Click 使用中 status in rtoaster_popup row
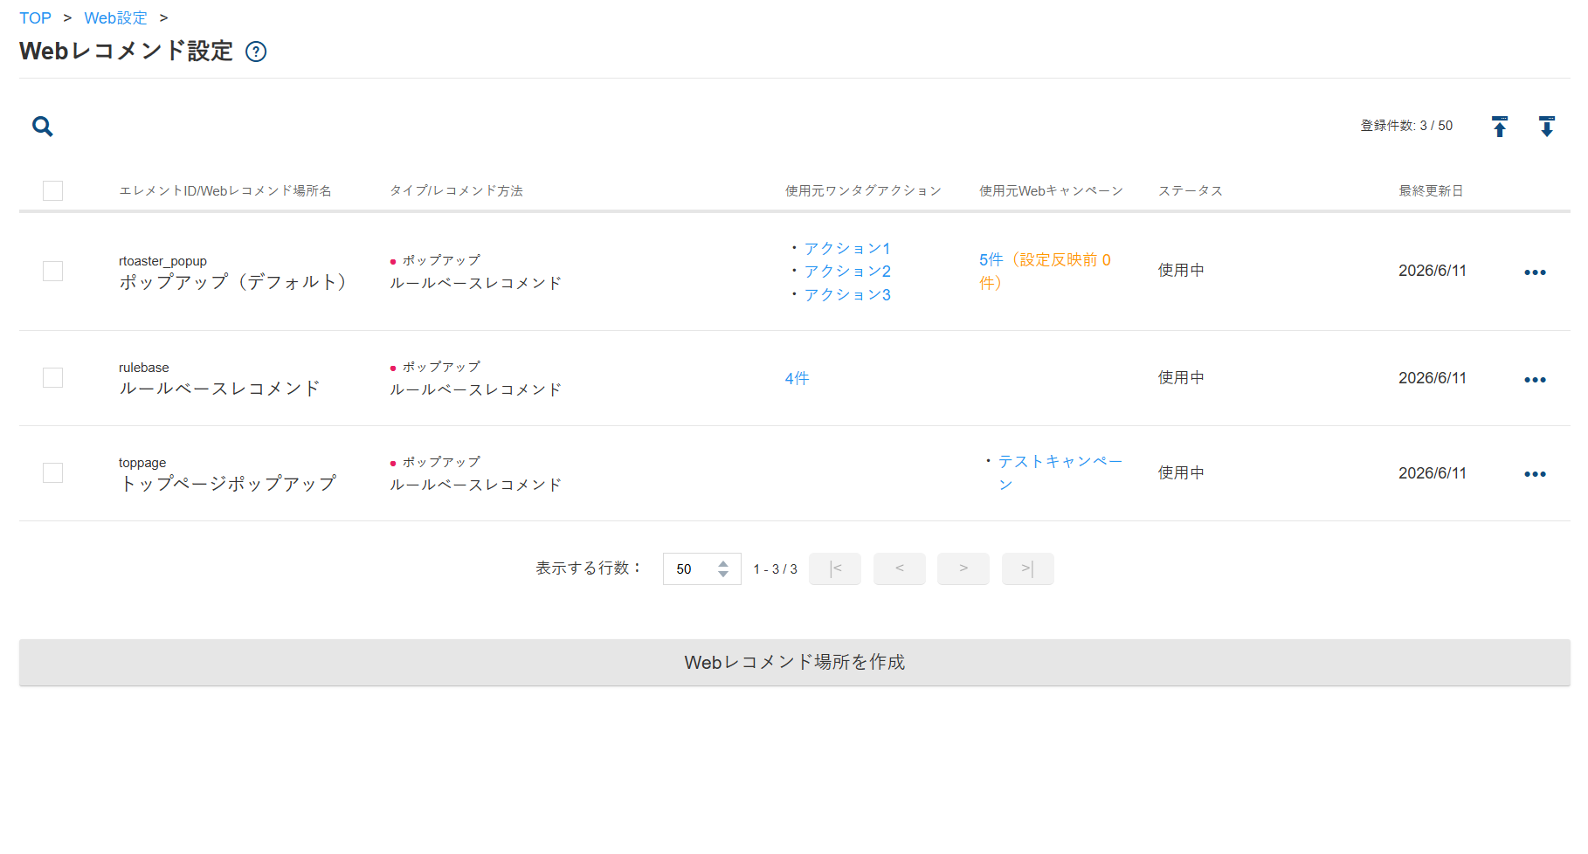The height and width of the screenshot is (854, 1588). tap(1181, 271)
